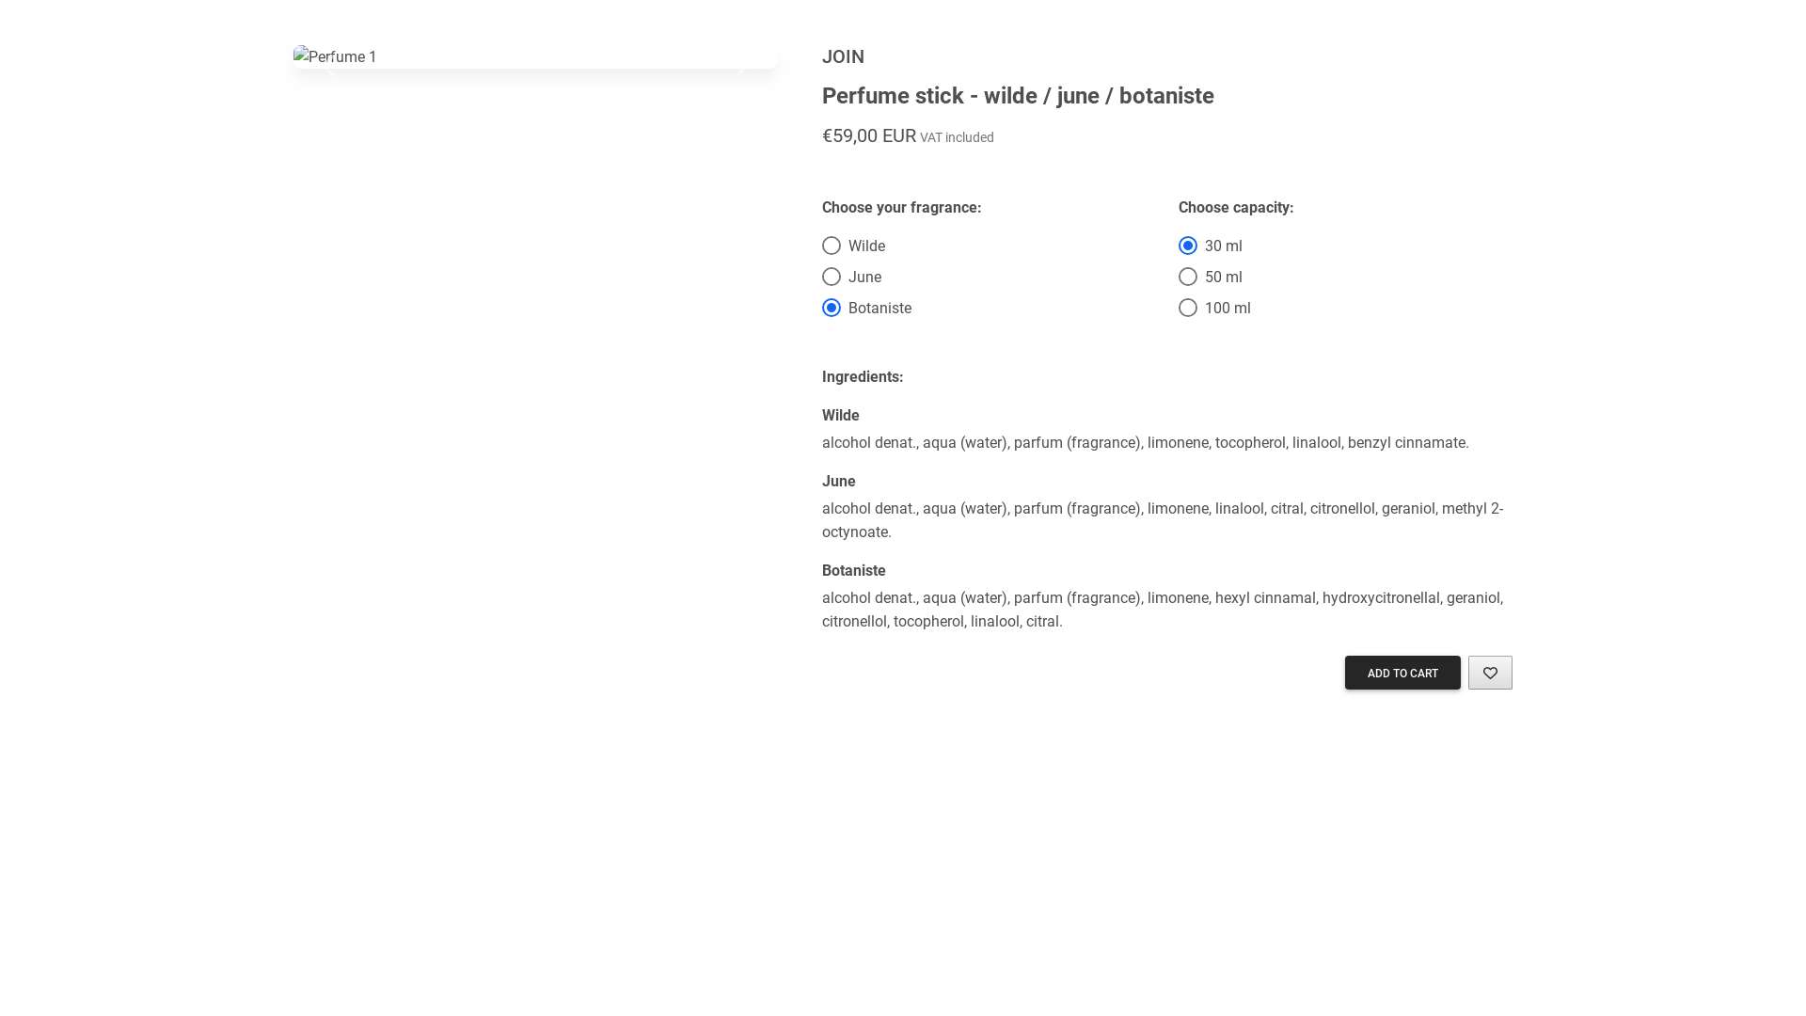Select the Wilde fragrance option
Viewport: 1806px width, 1016px height.
[x=832, y=246]
